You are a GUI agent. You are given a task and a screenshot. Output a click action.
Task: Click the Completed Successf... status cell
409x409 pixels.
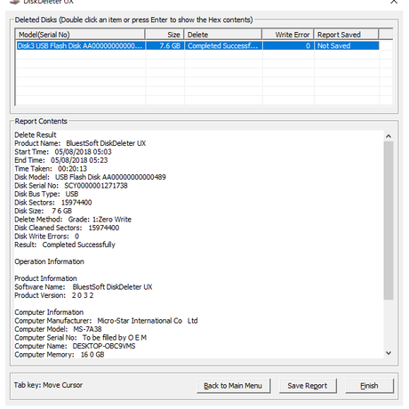coord(223,45)
